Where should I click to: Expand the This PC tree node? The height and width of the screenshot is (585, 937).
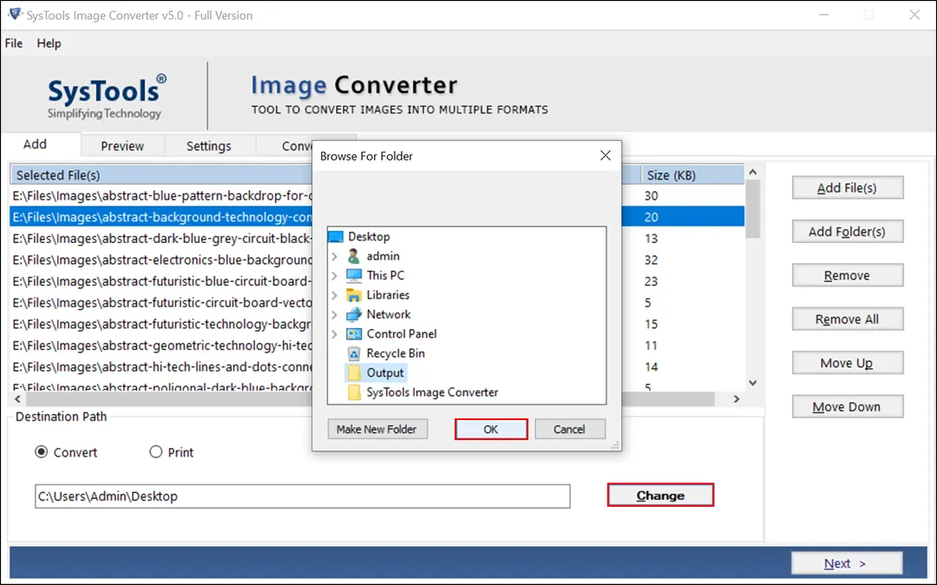click(335, 275)
